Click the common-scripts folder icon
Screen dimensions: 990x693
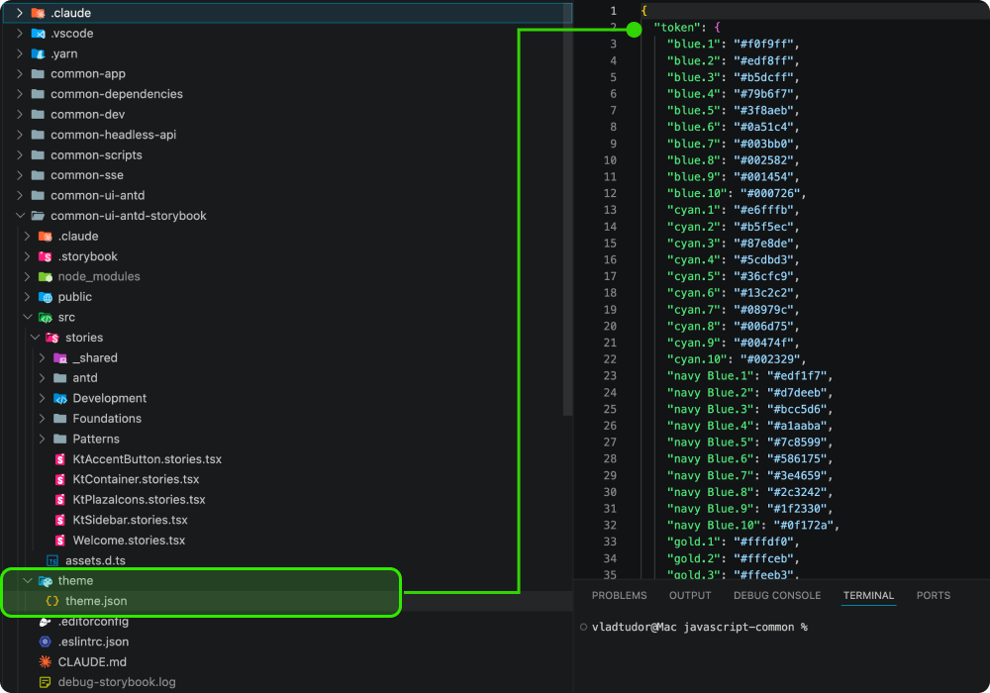coord(38,154)
